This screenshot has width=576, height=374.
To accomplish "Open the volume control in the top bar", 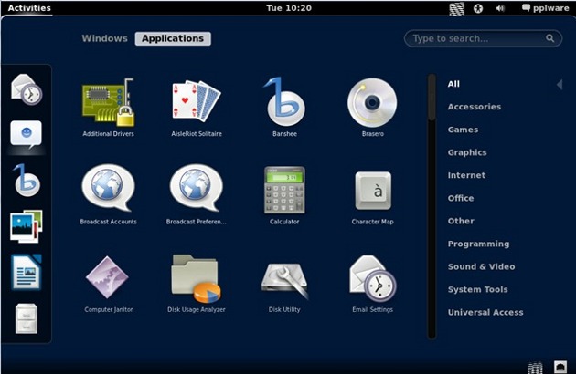I will coord(500,8).
